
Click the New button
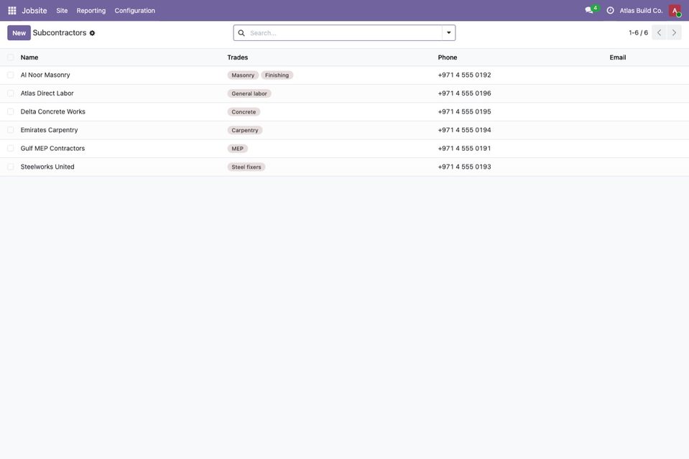tap(19, 33)
